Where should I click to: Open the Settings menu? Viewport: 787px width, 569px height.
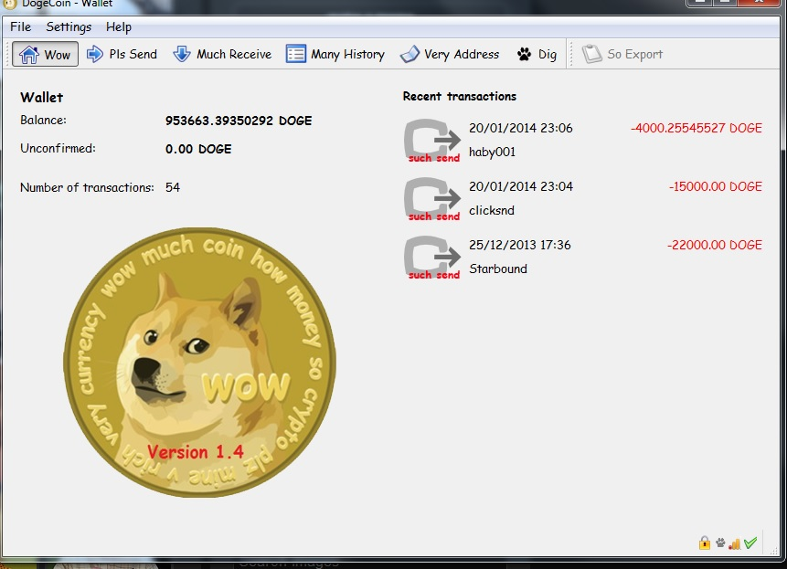point(69,26)
